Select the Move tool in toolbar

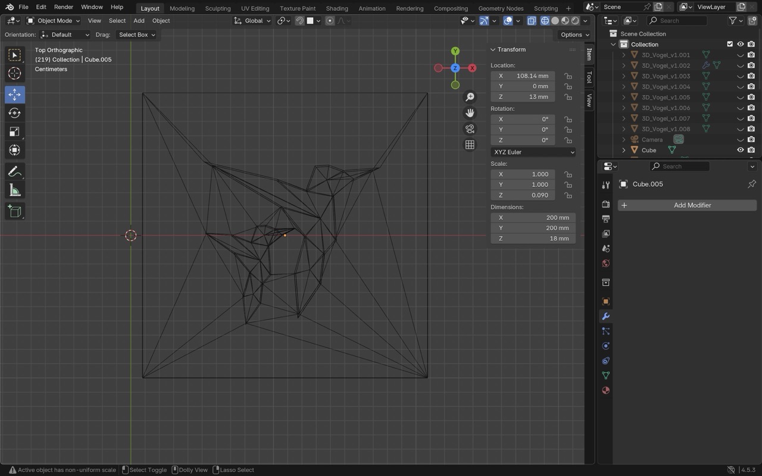pyautogui.click(x=14, y=94)
